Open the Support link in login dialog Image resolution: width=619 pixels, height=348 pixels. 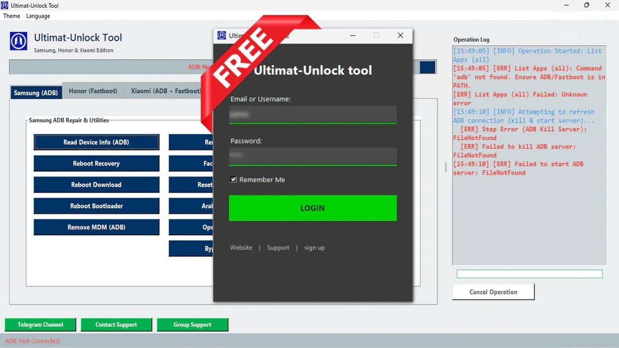278,247
